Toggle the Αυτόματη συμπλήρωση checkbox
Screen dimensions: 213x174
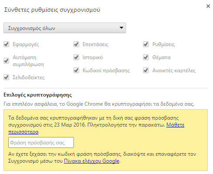(x=6, y=61)
